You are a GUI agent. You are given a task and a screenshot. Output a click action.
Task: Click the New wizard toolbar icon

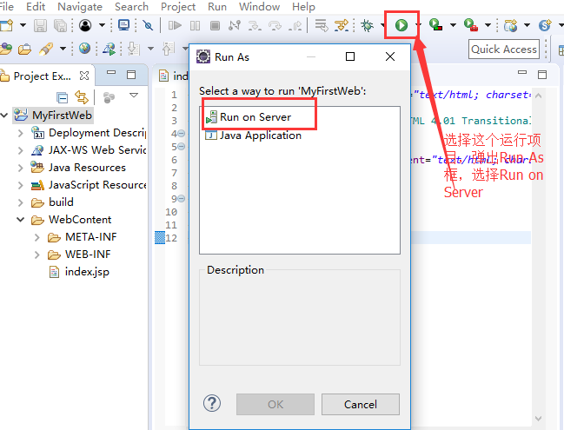point(7,25)
